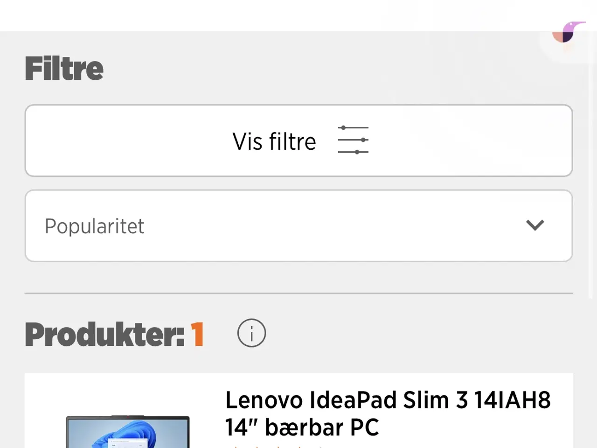
Task: Click the Vis filtre text label
Action: 274,141
